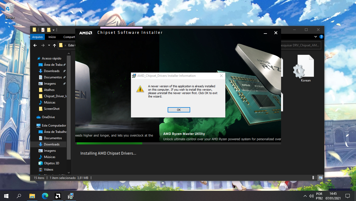Open Área de Trabalho under Este Computador

(x=52, y=132)
